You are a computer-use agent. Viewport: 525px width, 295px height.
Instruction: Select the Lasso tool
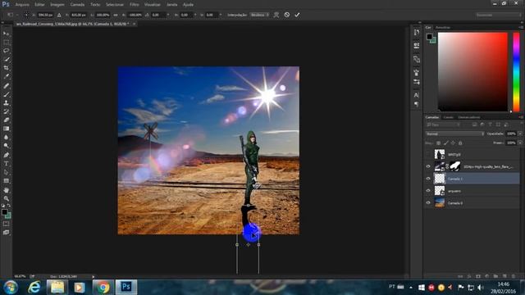6,51
